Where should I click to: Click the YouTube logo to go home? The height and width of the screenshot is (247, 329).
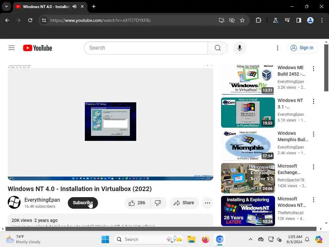[38, 48]
